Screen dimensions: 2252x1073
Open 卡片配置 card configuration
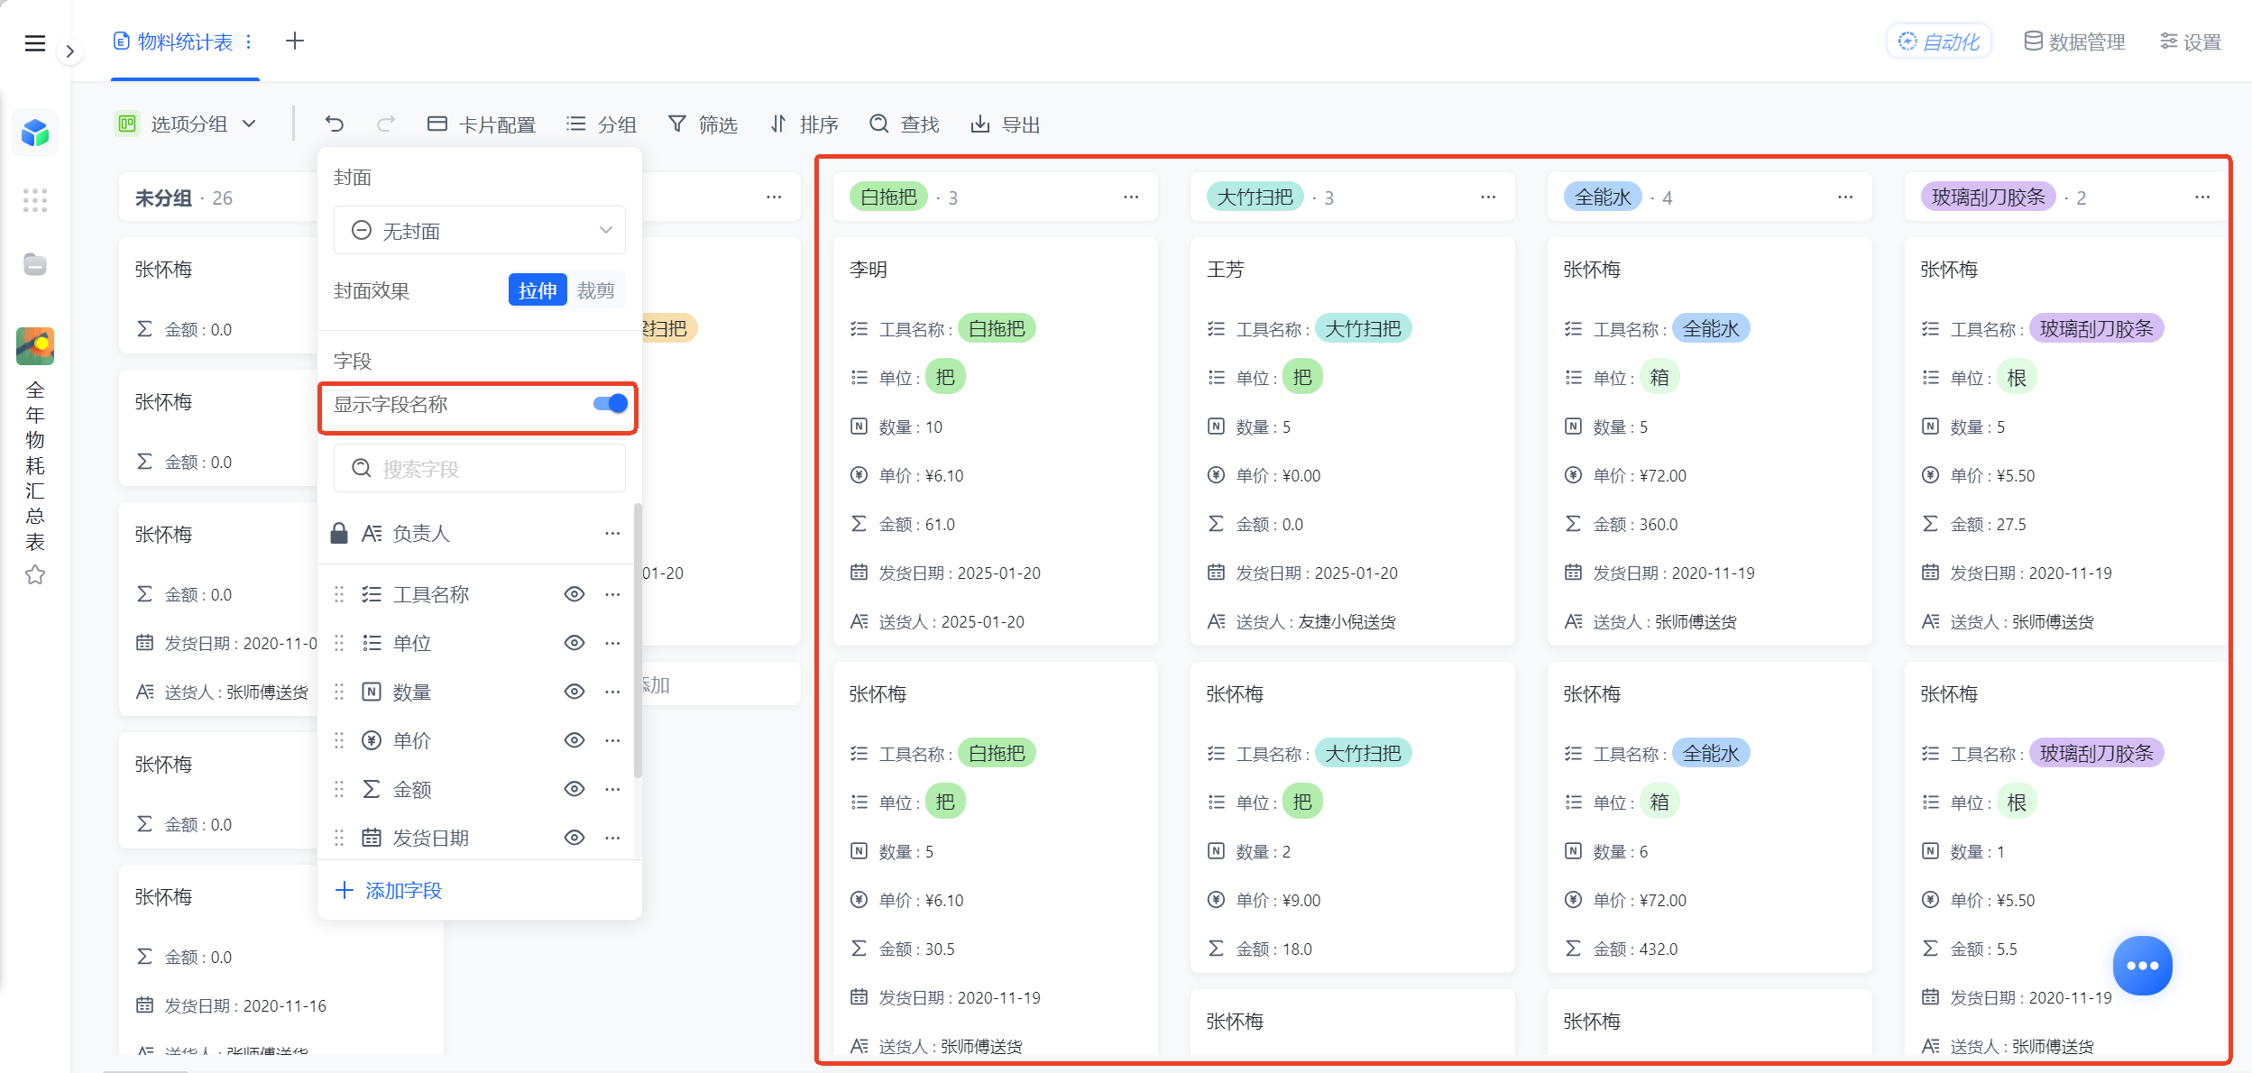[481, 124]
